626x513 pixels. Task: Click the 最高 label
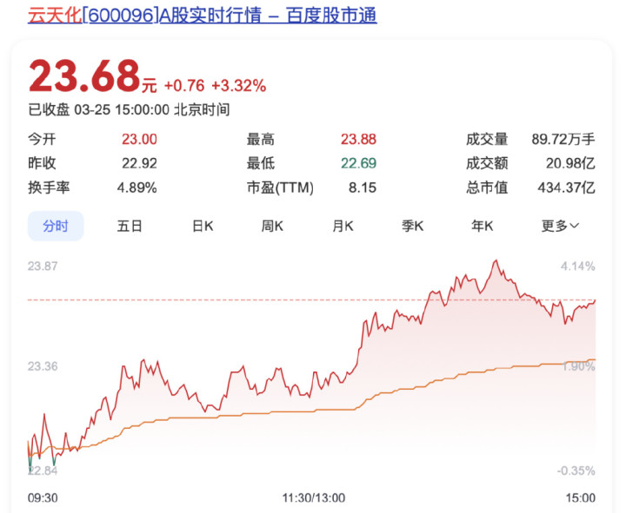click(x=261, y=139)
